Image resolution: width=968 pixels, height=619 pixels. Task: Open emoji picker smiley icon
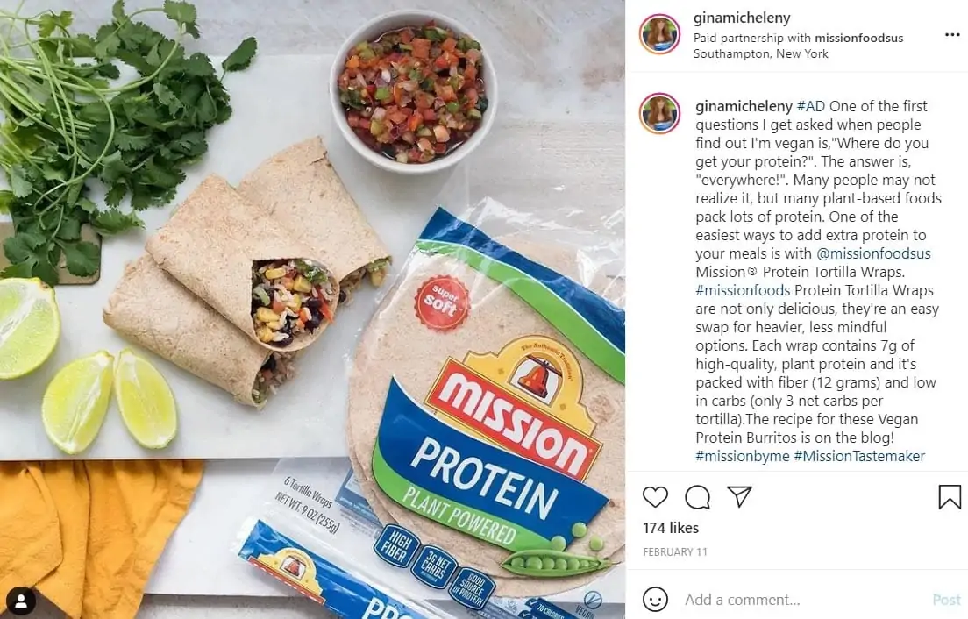(655, 599)
